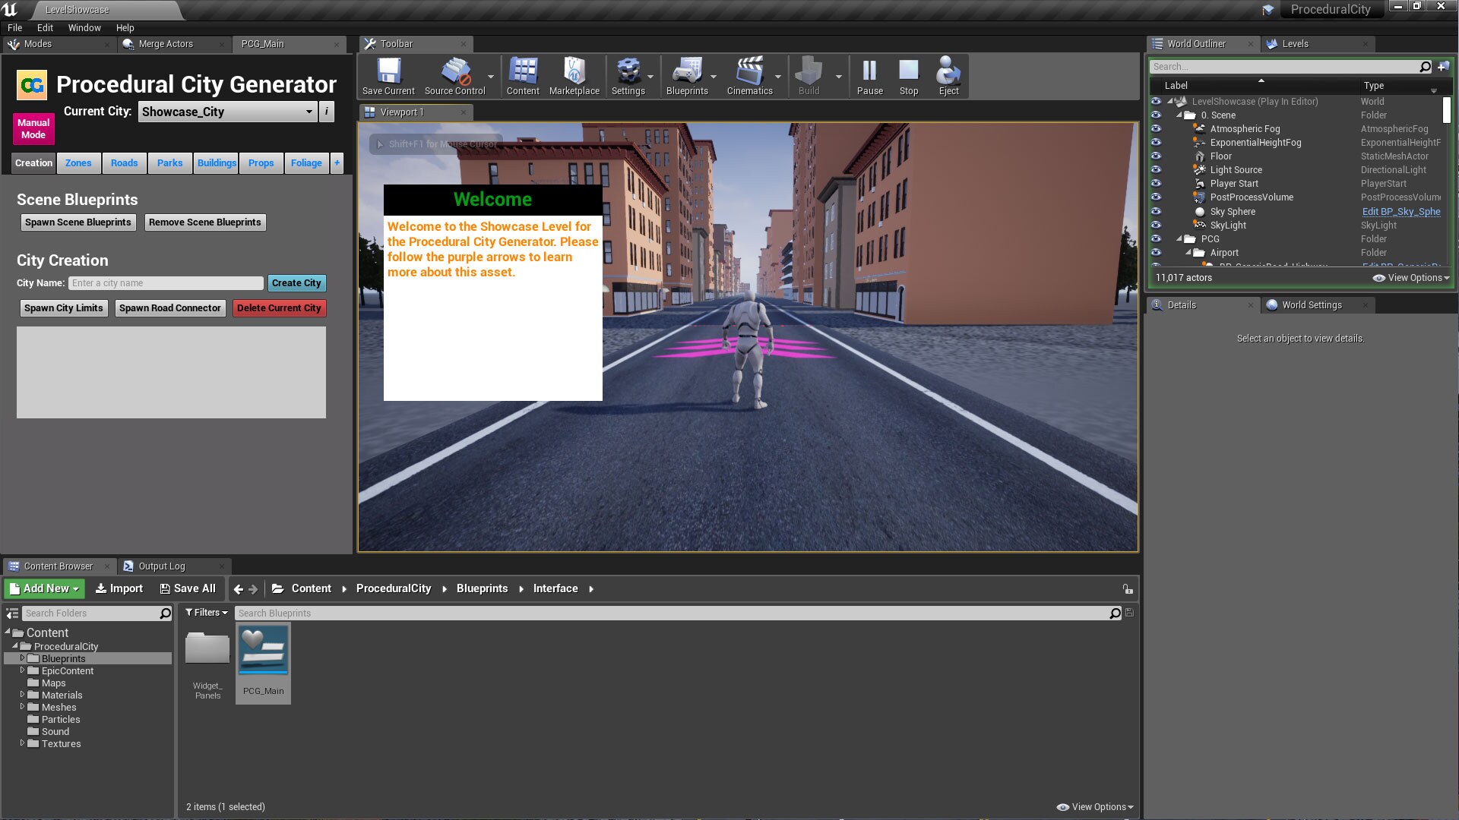Switch to the Zones tab
The width and height of the screenshot is (1459, 820).
pos(78,163)
